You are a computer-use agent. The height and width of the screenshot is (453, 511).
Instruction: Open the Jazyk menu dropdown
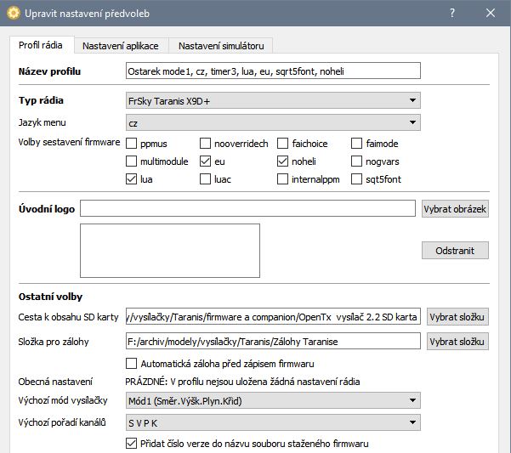pos(272,123)
